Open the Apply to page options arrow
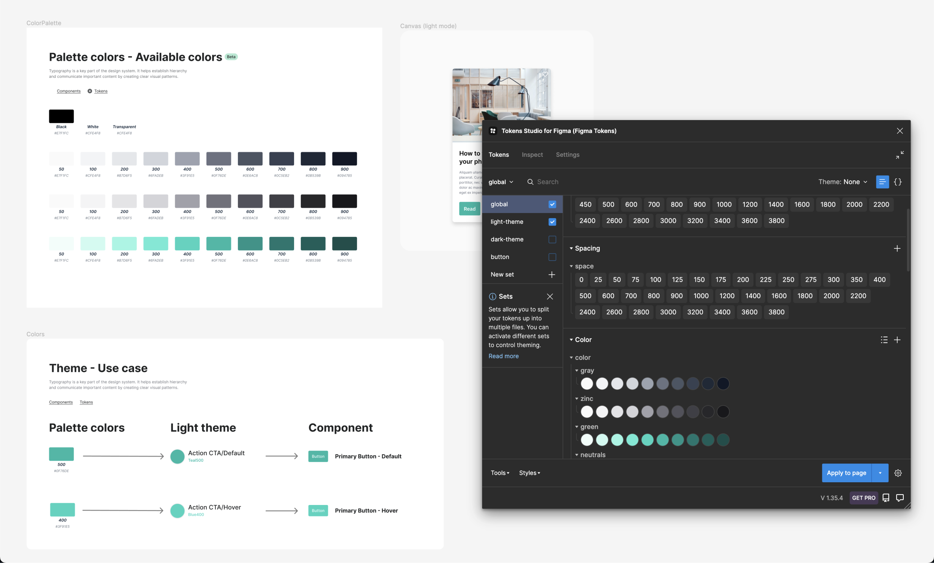This screenshot has width=934, height=563. [880, 473]
